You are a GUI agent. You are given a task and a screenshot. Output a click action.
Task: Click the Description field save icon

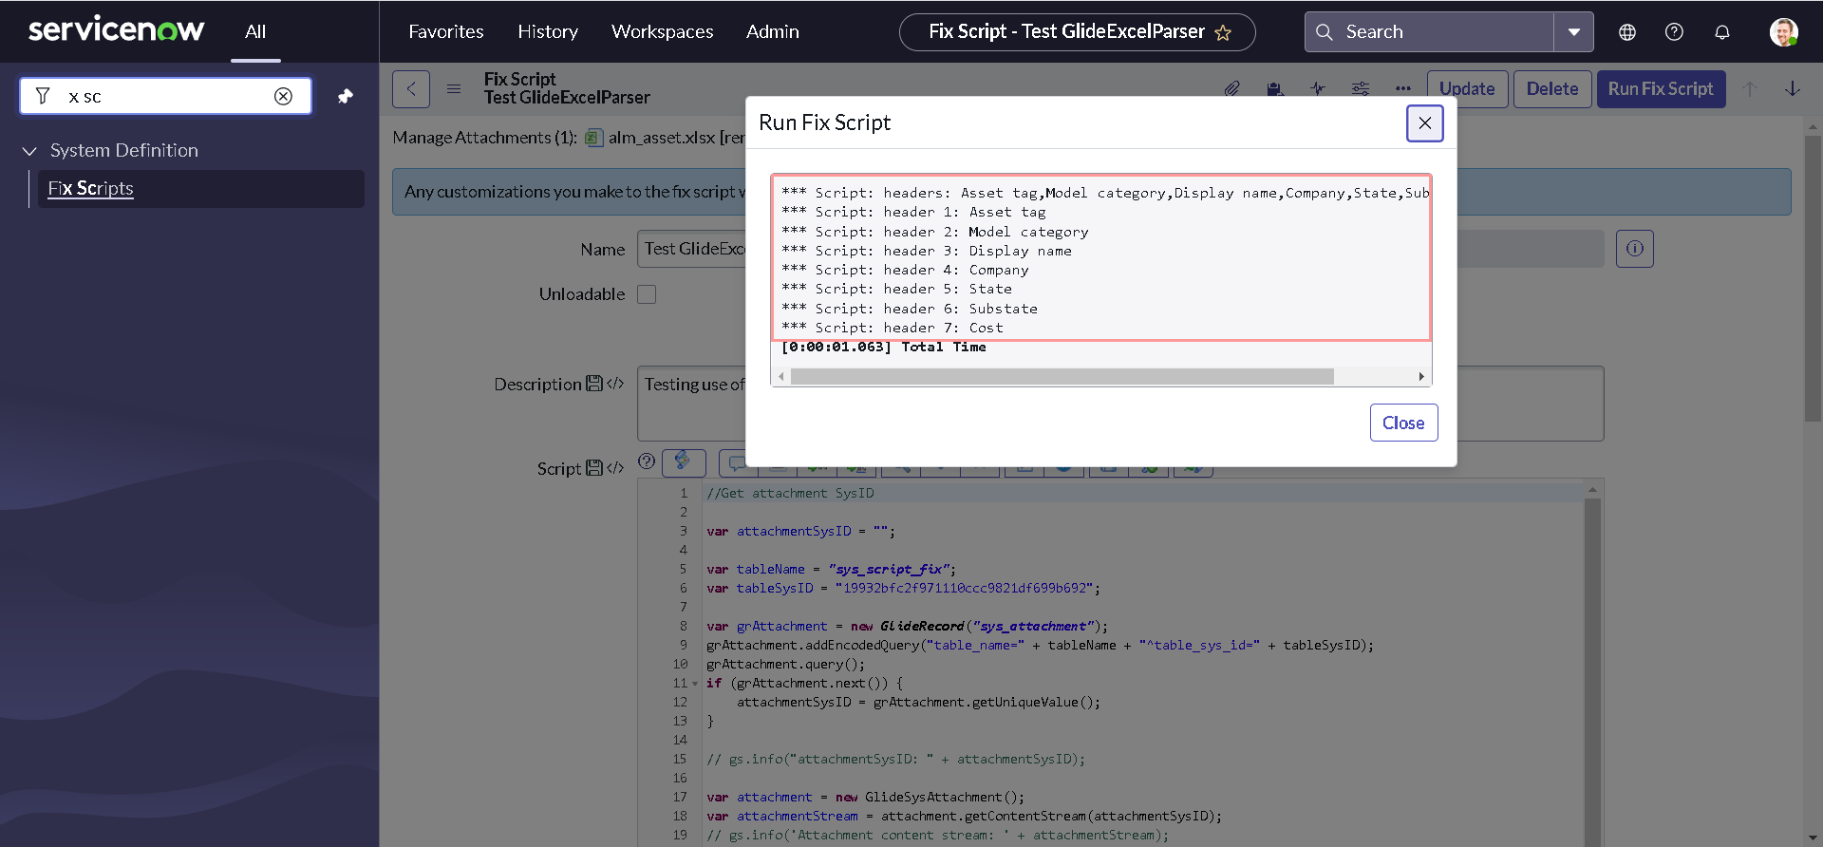[x=594, y=384]
